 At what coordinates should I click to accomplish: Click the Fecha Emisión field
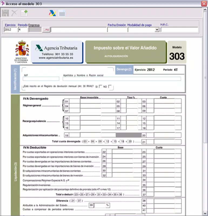tap(117, 30)
